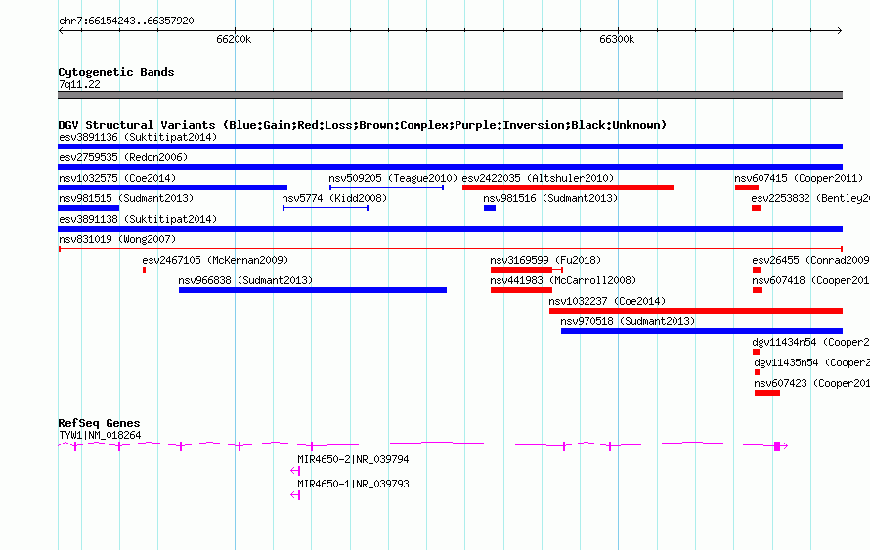The image size is (870, 550).
Task: Click the esv3891136 (Suktitipat2014) label text
Action: point(138,137)
